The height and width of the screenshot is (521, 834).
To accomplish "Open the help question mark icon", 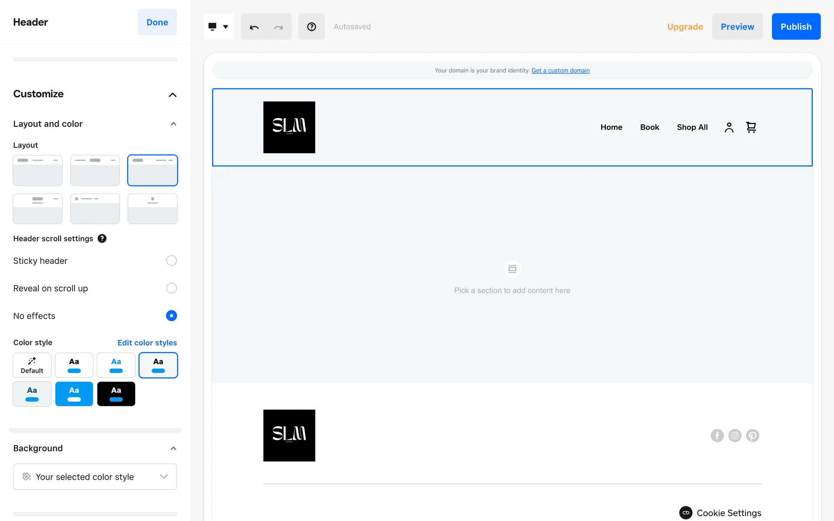I will tap(311, 27).
